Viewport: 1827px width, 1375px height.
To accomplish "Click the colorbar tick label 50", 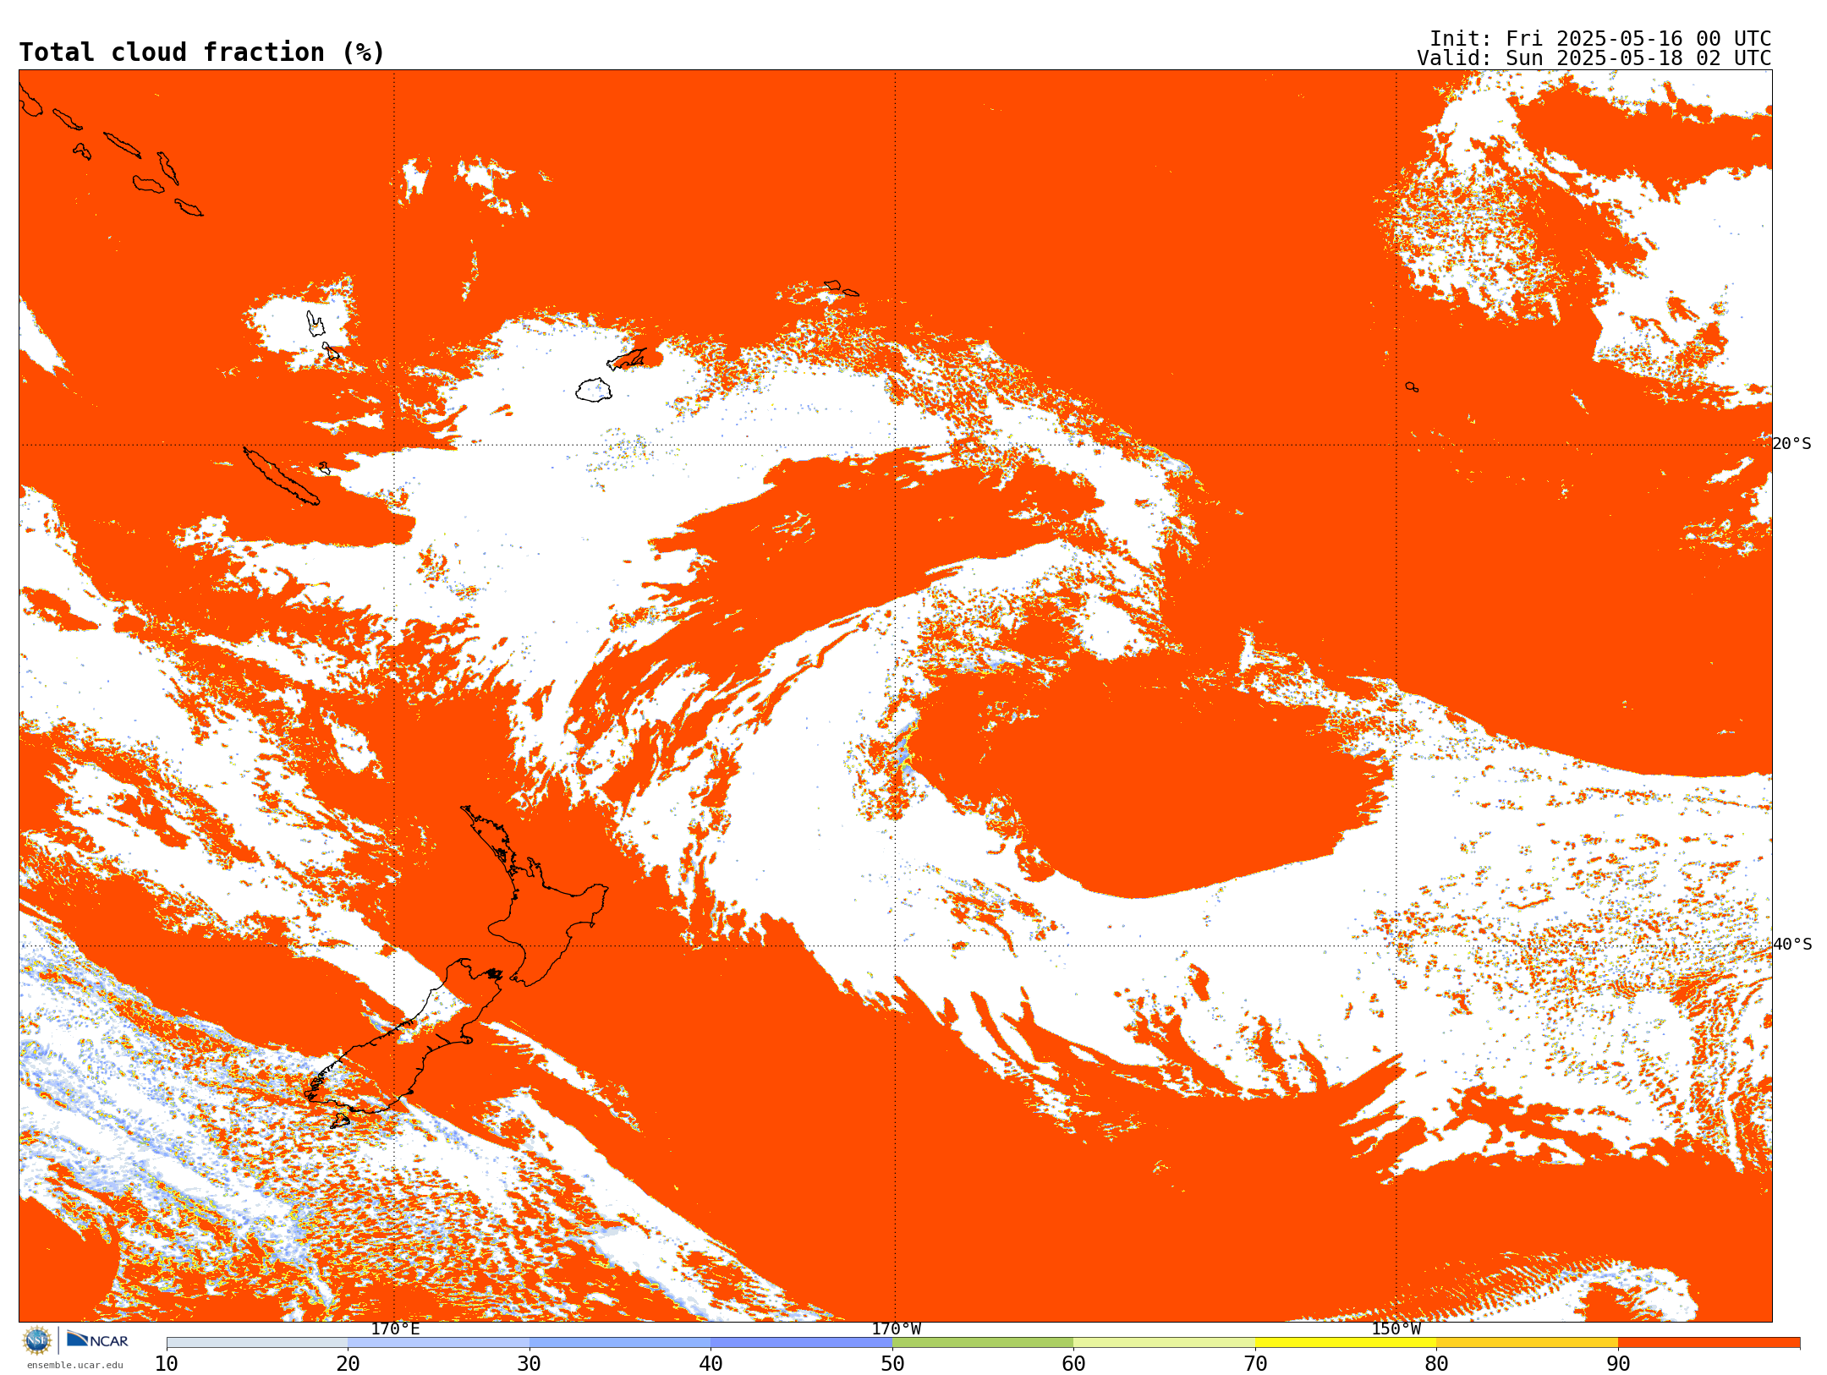I will (x=892, y=1363).
